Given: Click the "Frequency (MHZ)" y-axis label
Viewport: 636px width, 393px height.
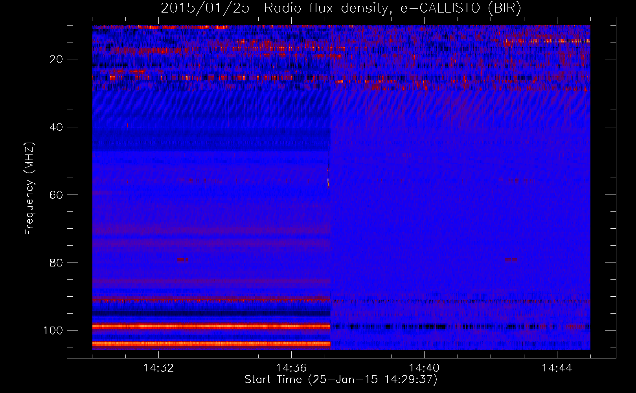Looking at the screenshot, I should (30, 189).
